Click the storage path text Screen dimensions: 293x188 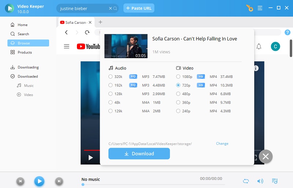click(x=150, y=144)
